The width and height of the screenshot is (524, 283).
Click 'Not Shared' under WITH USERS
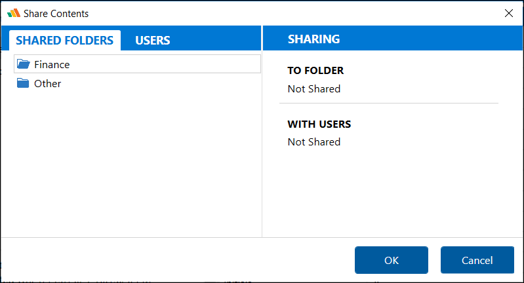(314, 142)
